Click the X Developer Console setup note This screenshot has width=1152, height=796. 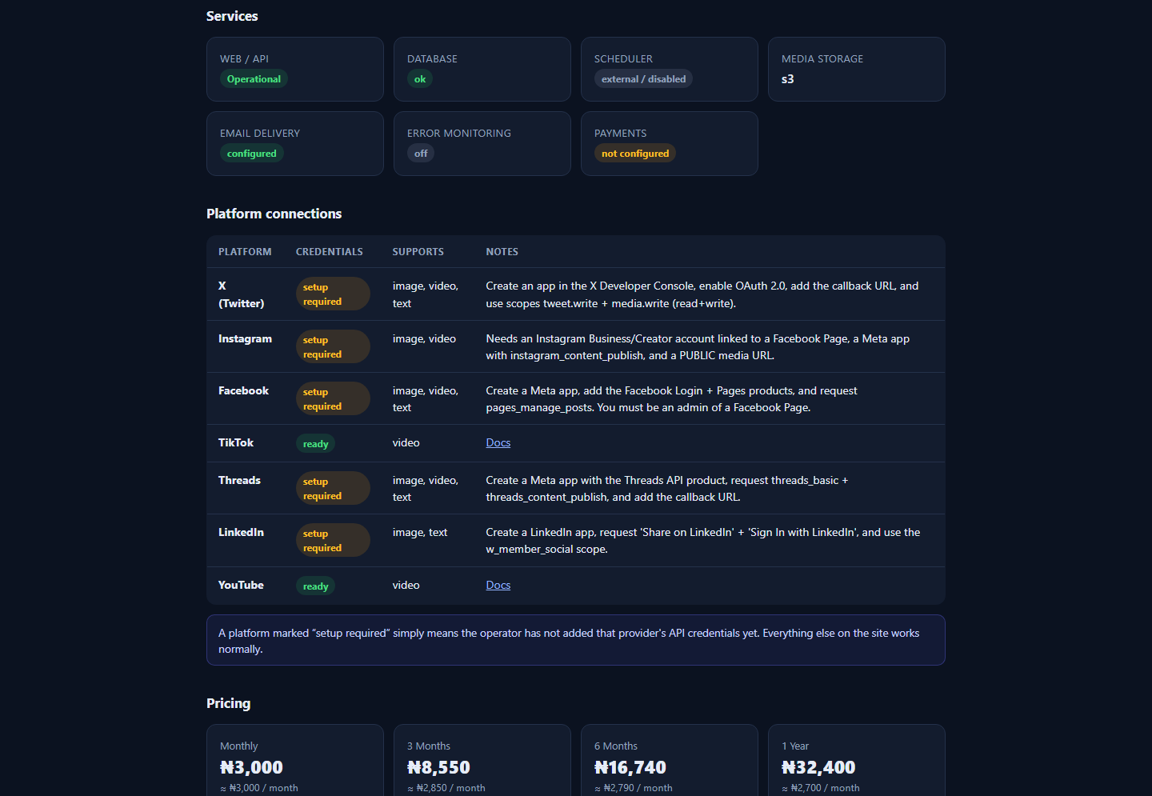point(702,294)
